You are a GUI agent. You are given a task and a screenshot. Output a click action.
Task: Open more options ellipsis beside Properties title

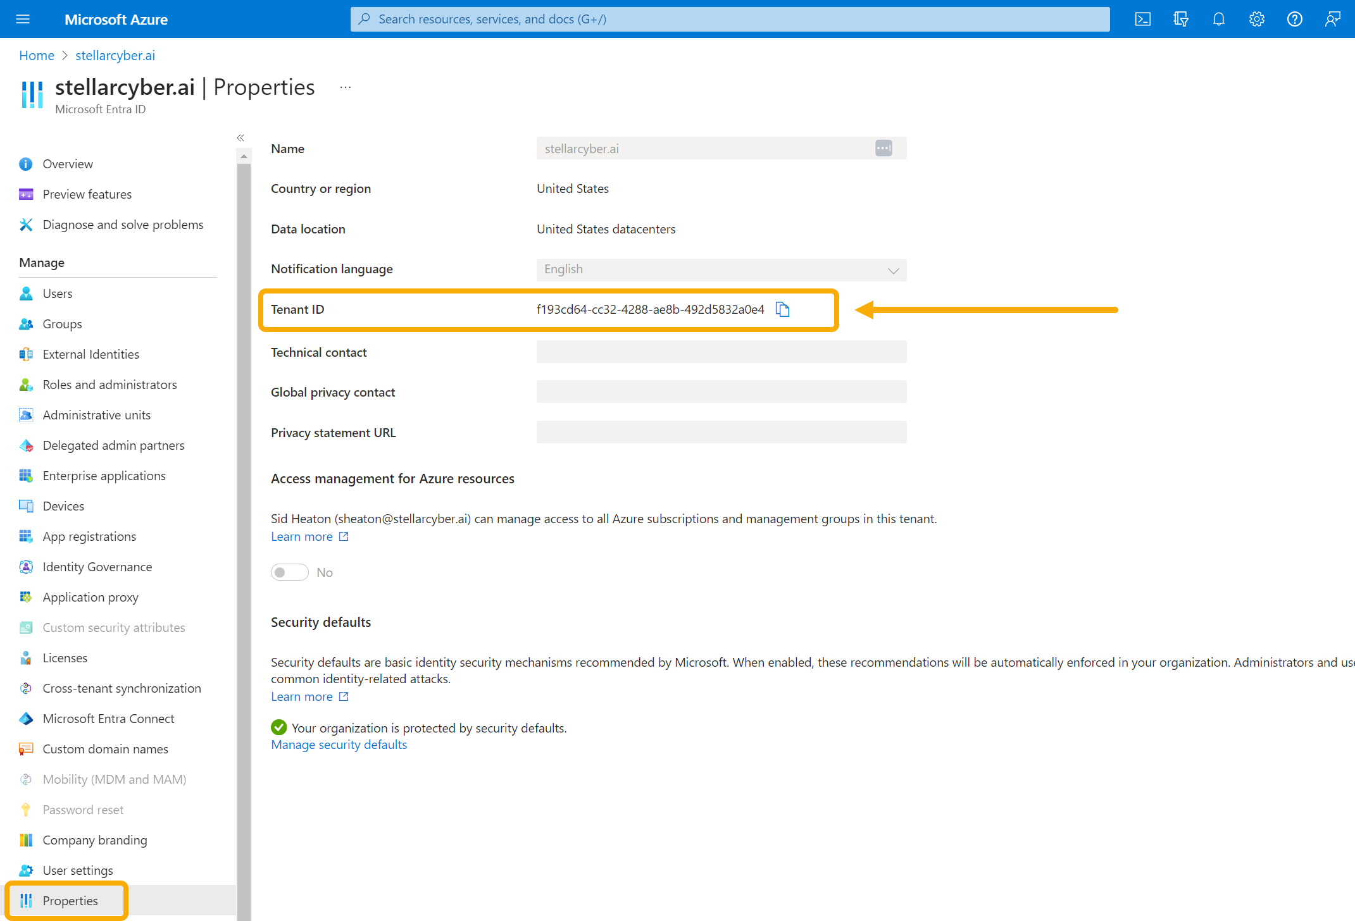click(345, 87)
